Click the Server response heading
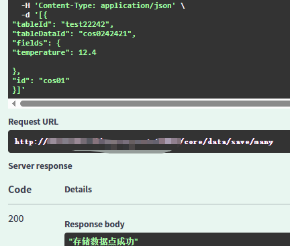 coord(40,166)
